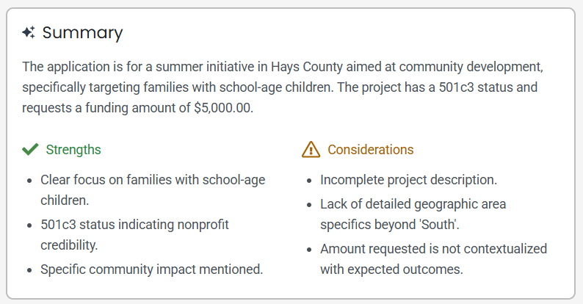Click the Strengths section label
The image size is (583, 304).
pyautogui.click(x=73, y=150)
